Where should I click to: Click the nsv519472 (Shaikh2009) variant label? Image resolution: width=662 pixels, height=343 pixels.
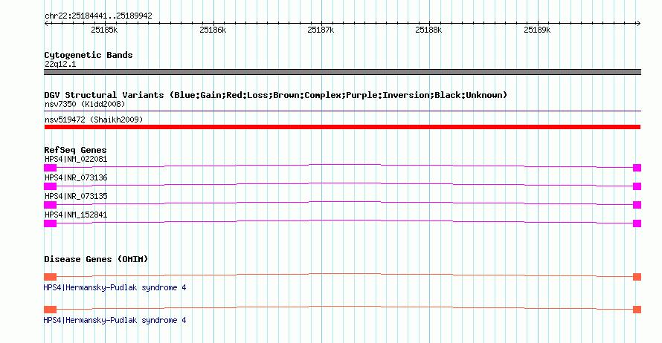94,120
